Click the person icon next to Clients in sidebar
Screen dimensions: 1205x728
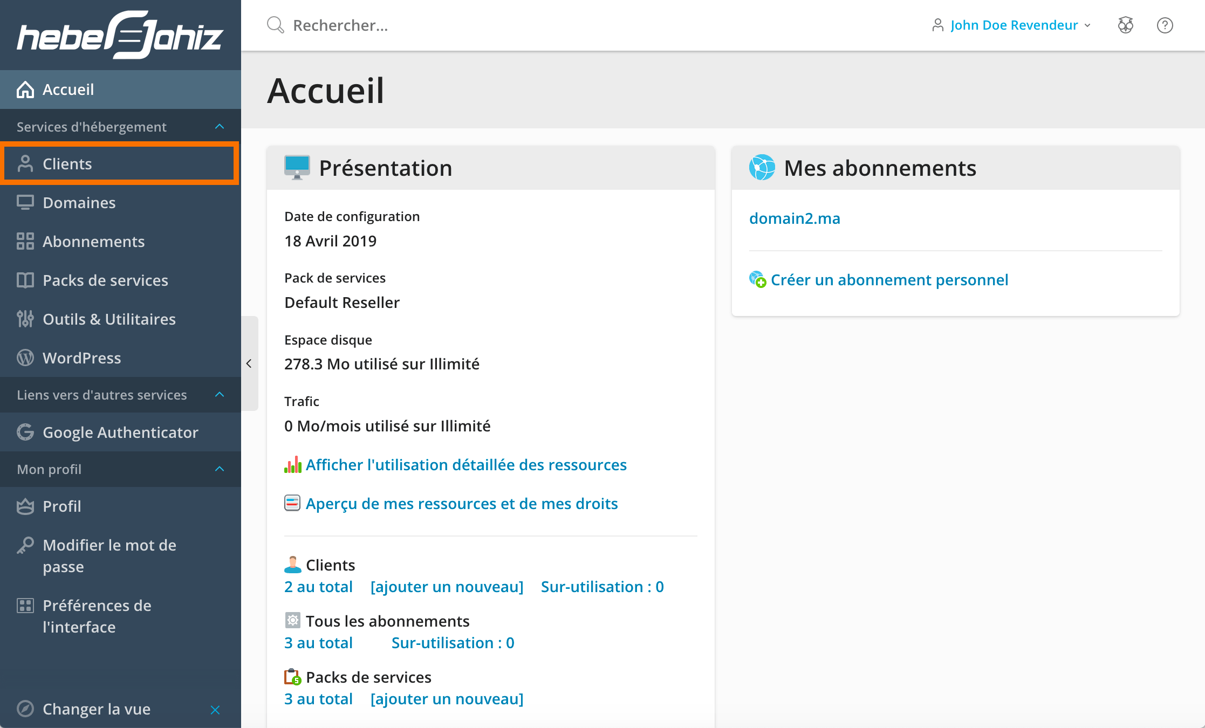point(25,163)
